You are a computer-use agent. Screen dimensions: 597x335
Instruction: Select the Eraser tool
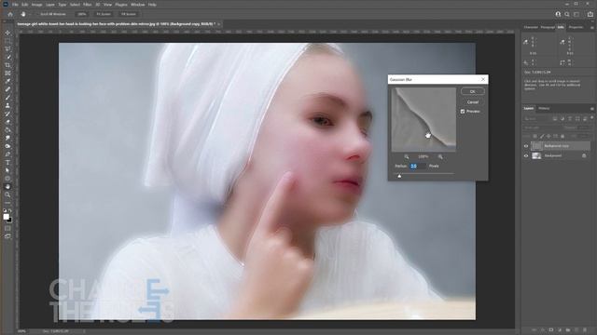(x=7, y=122)
